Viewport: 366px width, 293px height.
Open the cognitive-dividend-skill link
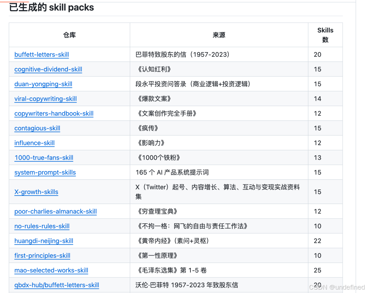click(x=48, y=69)
